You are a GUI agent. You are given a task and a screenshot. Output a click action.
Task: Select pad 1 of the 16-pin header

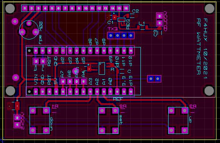click(25, 8)
